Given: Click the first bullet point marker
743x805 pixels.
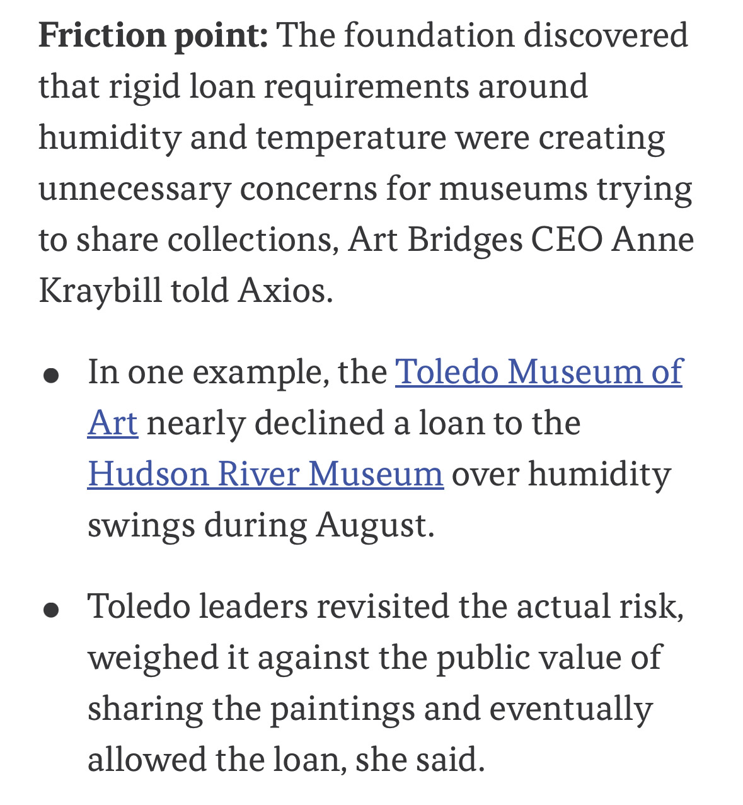Looking at the screenshot, I should pyautogui.click(x=51, y=376).
